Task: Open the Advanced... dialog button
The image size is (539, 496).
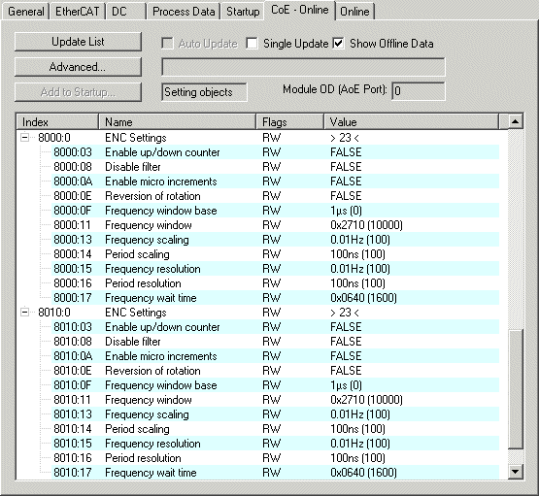Action: coord(78,67)
